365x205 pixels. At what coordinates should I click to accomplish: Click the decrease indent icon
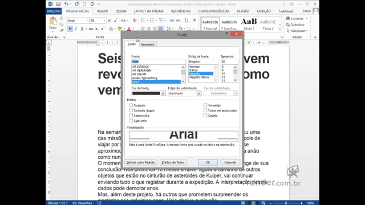click(x=172, y=20)
